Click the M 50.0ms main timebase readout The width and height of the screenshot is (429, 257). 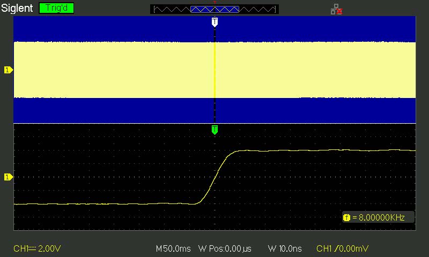173,248
